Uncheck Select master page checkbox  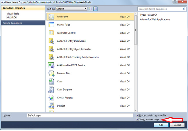click(x=137, y=119)
